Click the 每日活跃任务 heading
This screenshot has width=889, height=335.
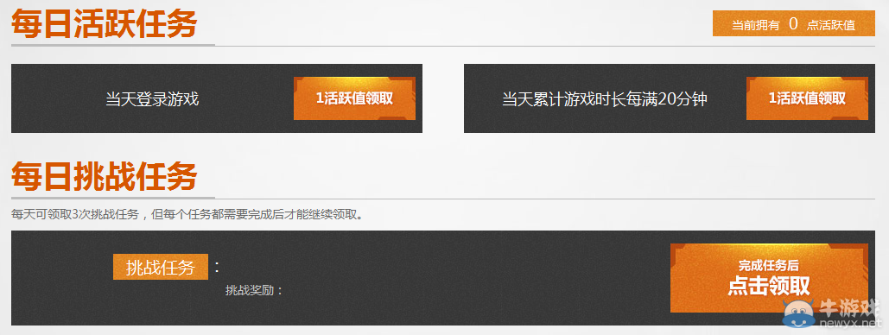pos(104,24)
